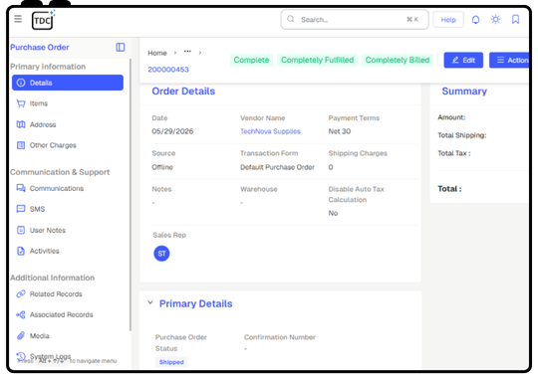Open the Address menu item
Screen dimensions: 538x382
[68, 124]
